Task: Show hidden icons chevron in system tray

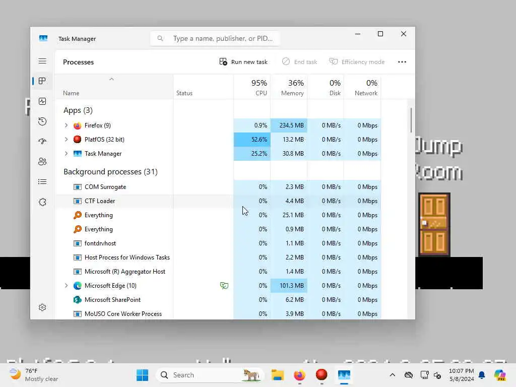Action: pos(392,375)
